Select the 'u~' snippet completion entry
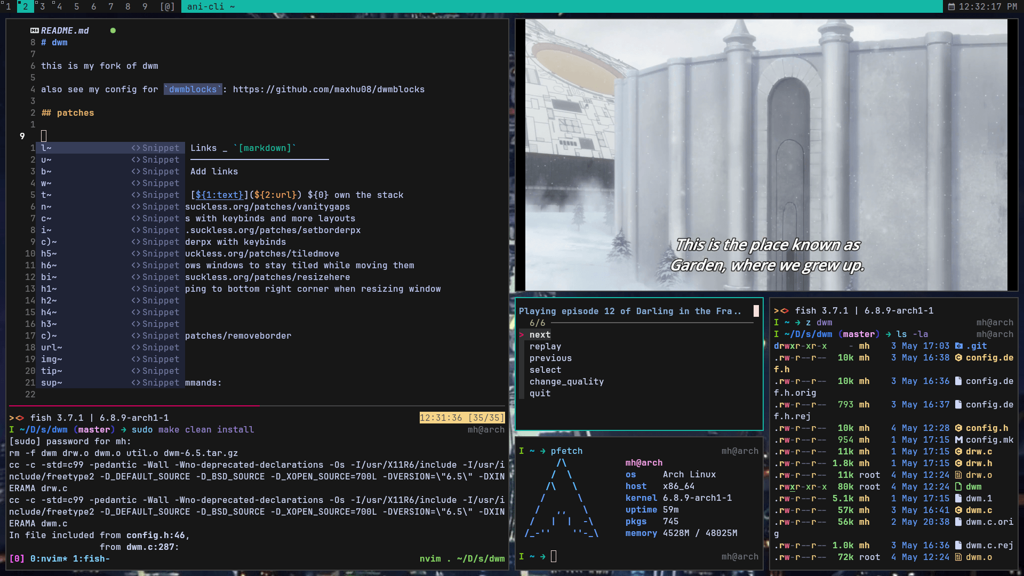The width and height of the screenshot is (1024, 576). (110, 159)
